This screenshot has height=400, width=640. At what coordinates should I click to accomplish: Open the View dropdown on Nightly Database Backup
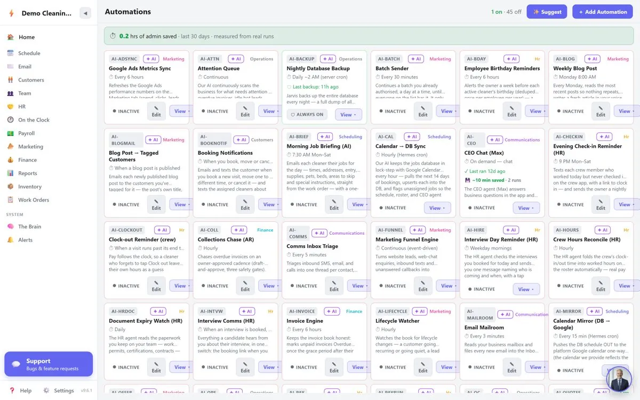[349, 114]
